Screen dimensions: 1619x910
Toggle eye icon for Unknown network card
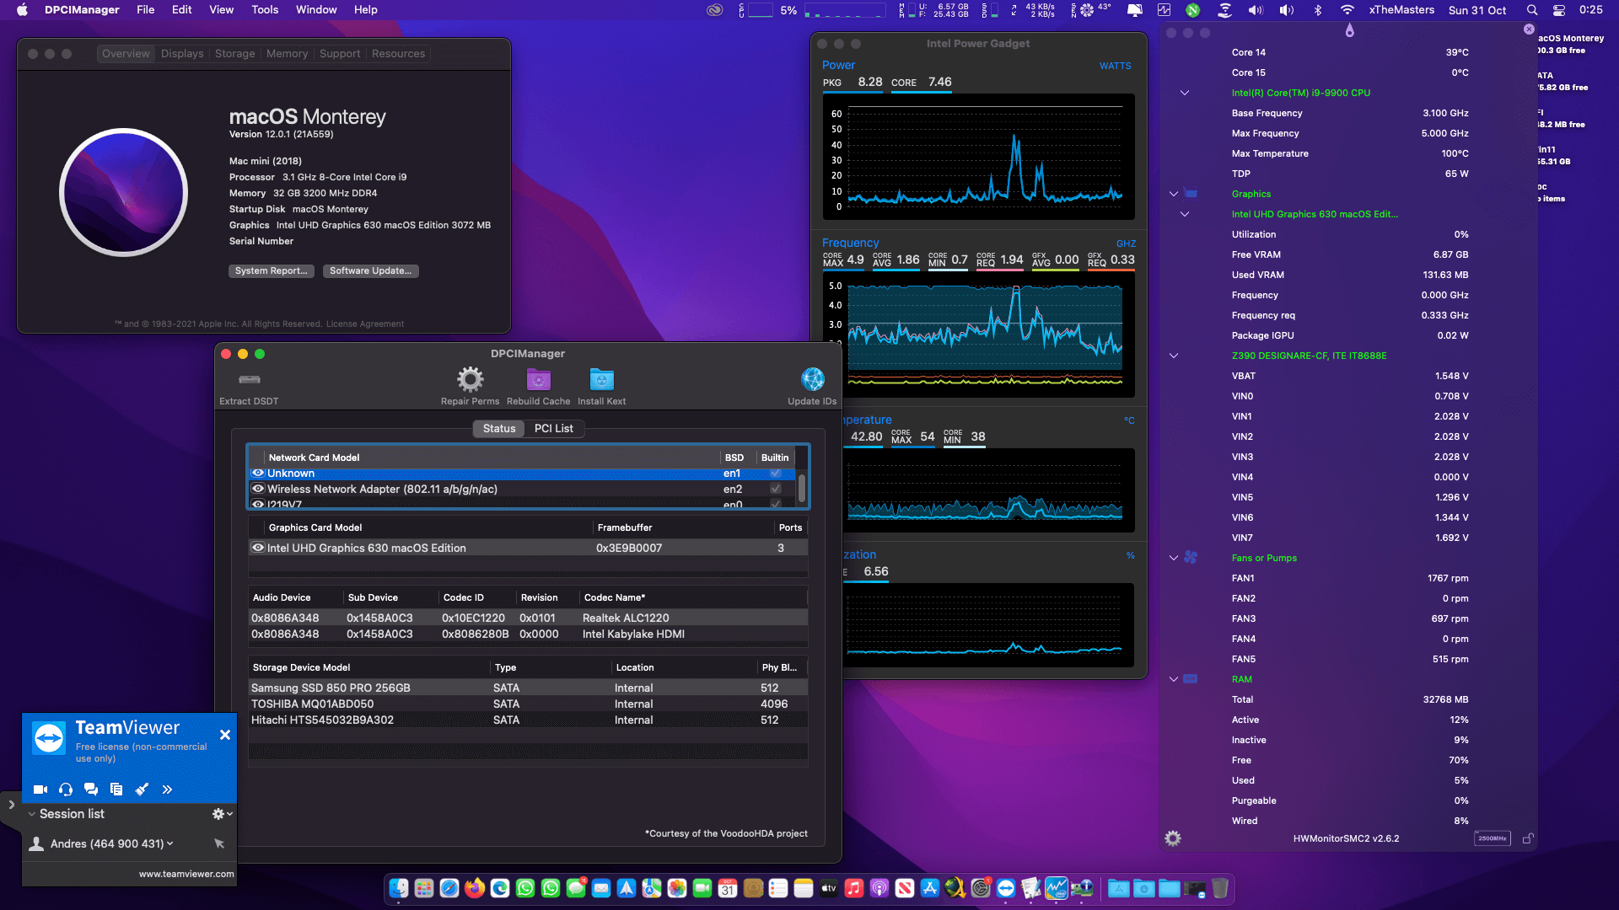coord(258,474)
